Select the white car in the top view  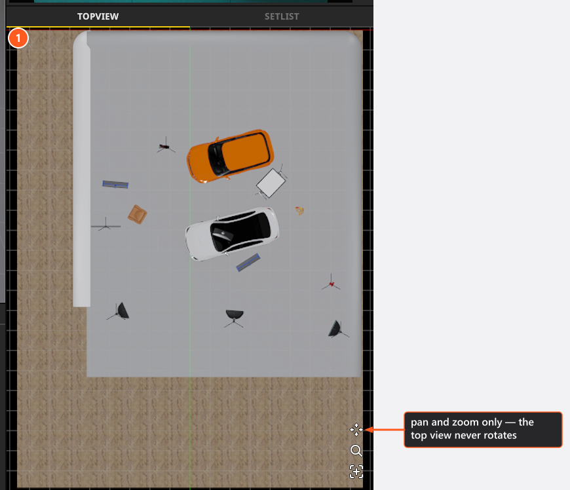[x=232, y=234]
